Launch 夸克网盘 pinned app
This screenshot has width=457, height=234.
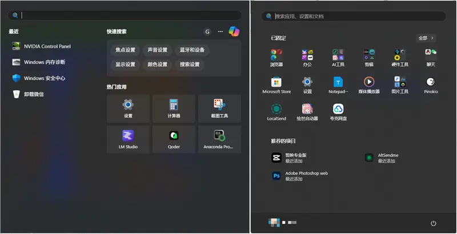(338, 112)
